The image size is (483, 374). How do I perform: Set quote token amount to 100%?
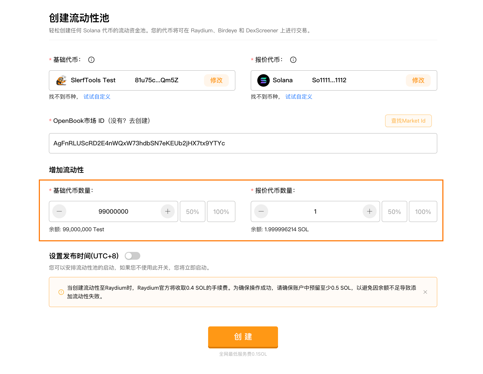point(423,212)
